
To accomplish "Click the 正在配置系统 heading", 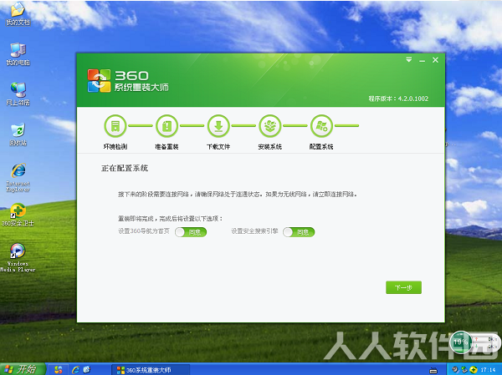I will coord(125,168).
